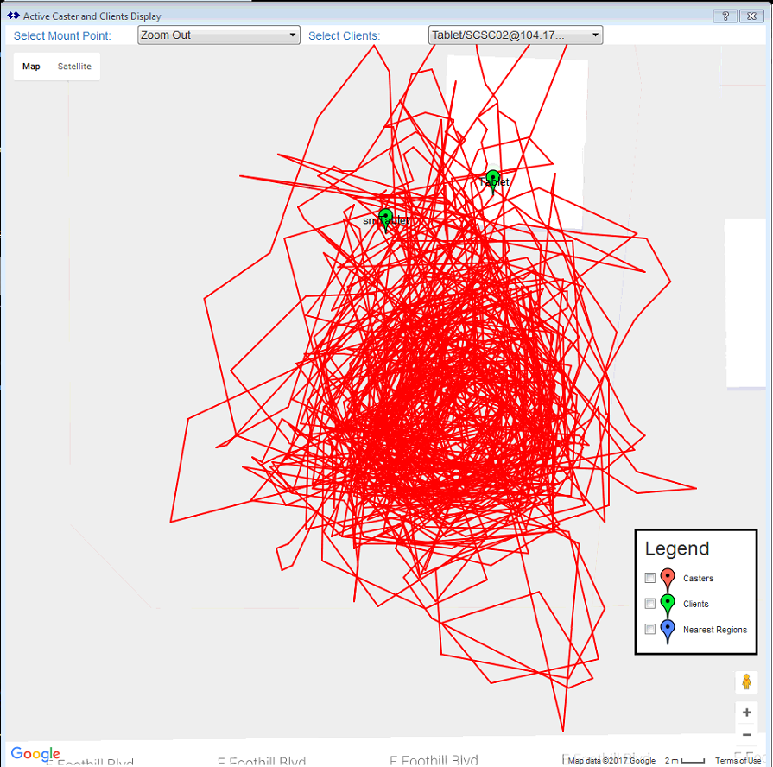This screenshot has height=767, width=773.
Task: Click the red Casters pin in legend
Action: (668, 579)
